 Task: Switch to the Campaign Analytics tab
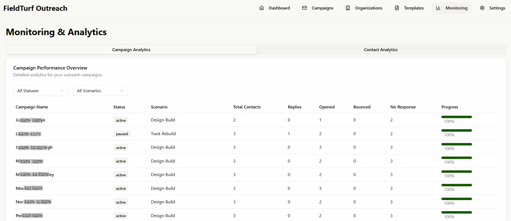pos(131,50)
